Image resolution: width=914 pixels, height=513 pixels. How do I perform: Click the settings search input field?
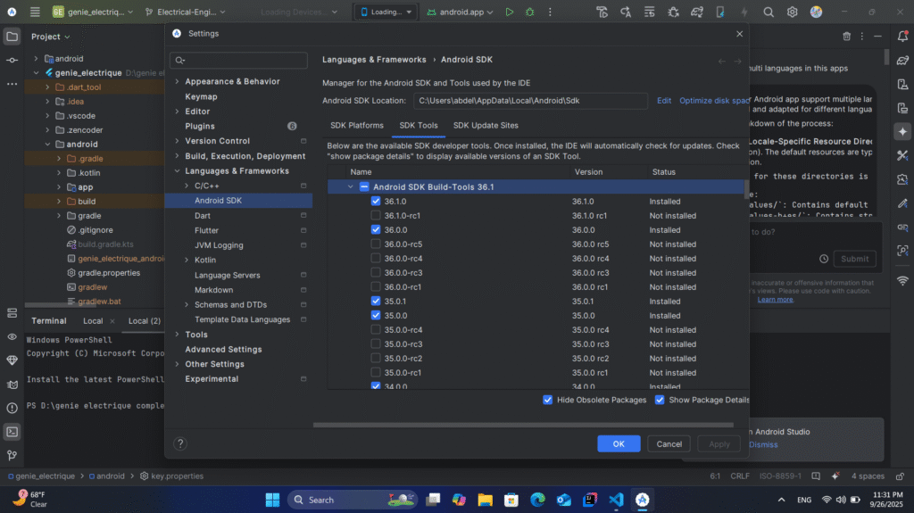pyautogui.click(x=243, y=60)
